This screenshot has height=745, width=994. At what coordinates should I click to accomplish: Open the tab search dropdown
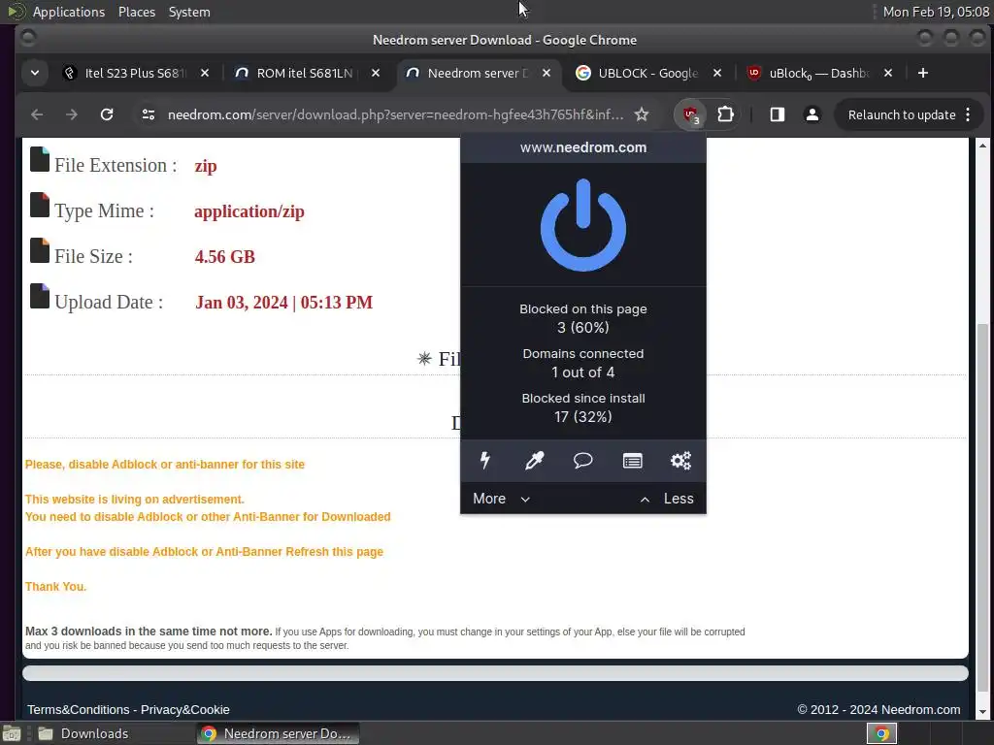pos(35,73)
